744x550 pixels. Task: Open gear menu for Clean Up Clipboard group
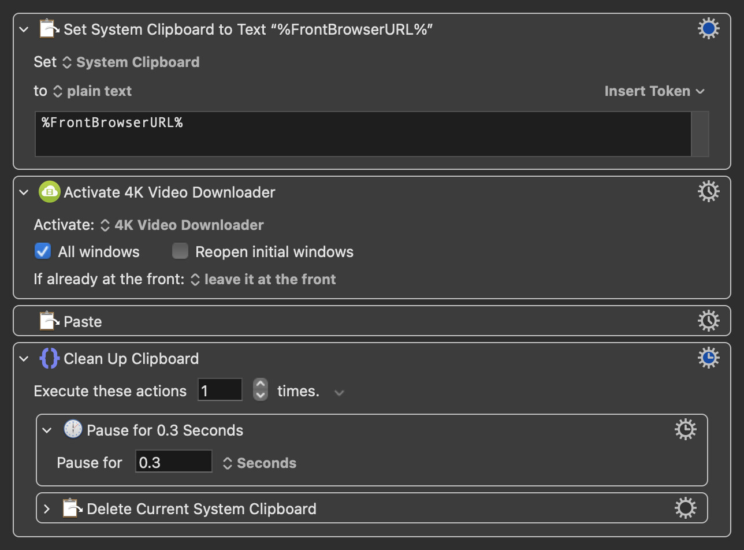pyautogui.click(x=709, y=358)
